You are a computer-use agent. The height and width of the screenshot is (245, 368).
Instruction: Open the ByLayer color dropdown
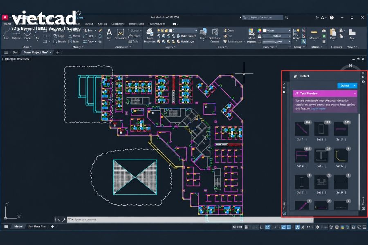pyautogui.click(x=277, y=31)
